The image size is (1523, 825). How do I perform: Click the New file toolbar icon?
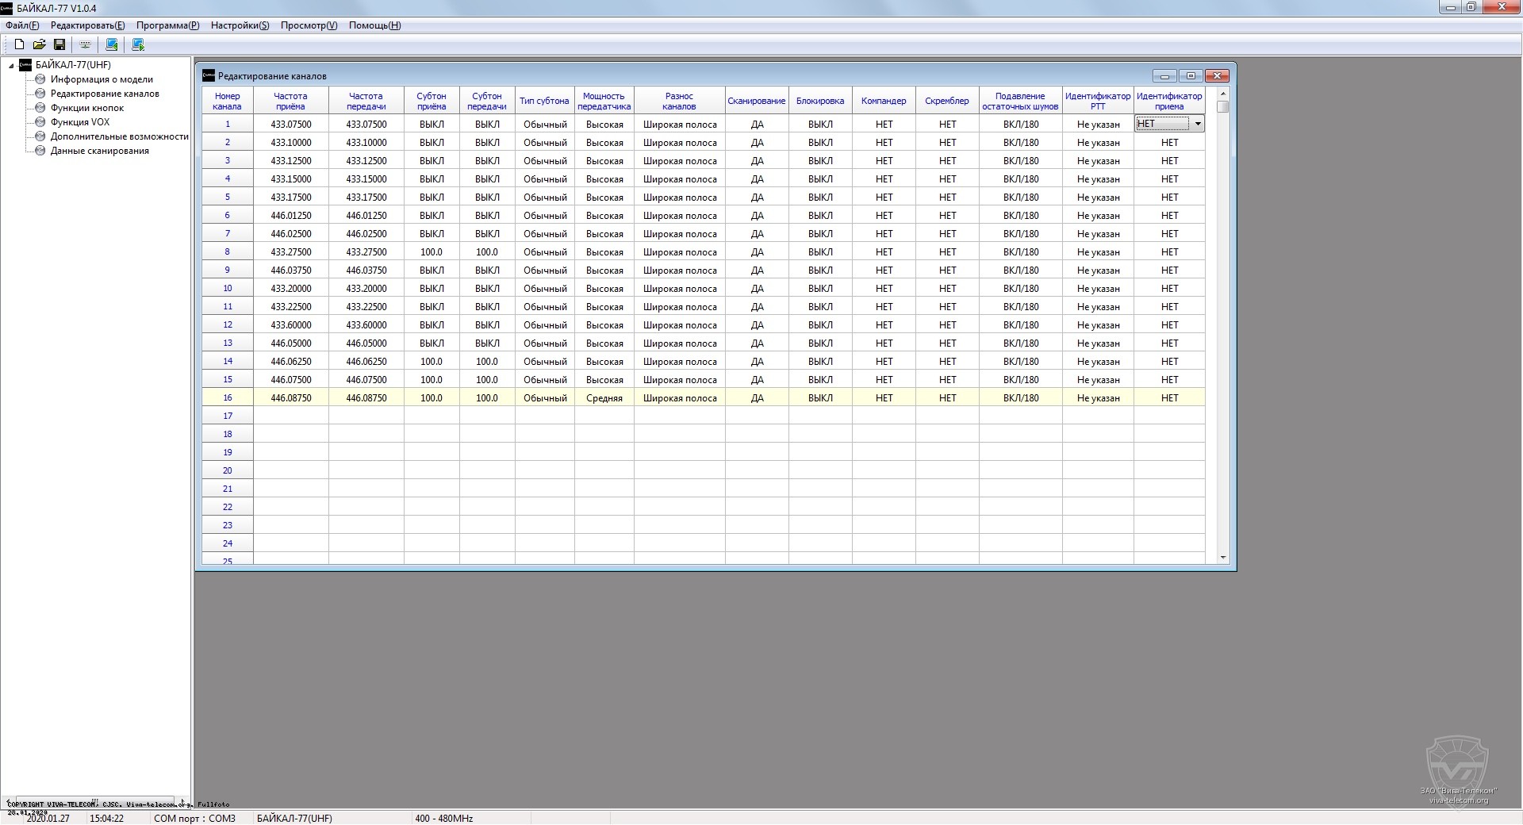pos(19,44)
